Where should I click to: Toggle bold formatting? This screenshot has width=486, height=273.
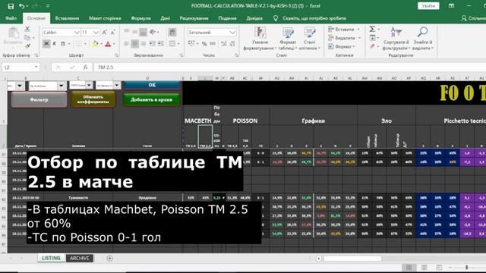[x=46, y=44]
